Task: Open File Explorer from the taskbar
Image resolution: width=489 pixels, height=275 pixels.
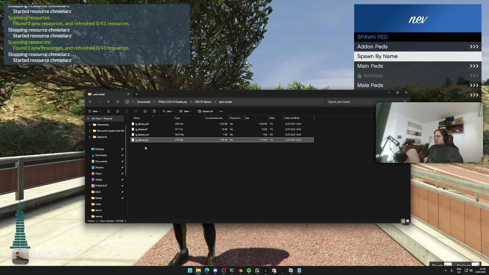Action: click(x=198, y=271)
